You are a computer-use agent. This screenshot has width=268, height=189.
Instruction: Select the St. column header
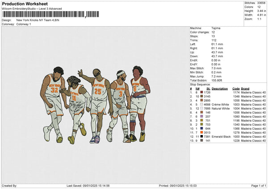(x=208, y=89)
